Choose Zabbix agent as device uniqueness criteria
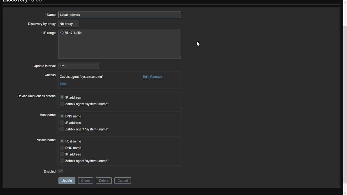347x195 pixels. [x=62, y=104]
